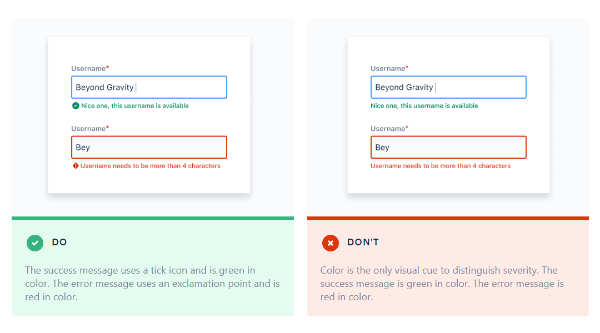600x333 pixels.
Task: Focus the Bey field in the DON'T example
Action: coord(448,147)
